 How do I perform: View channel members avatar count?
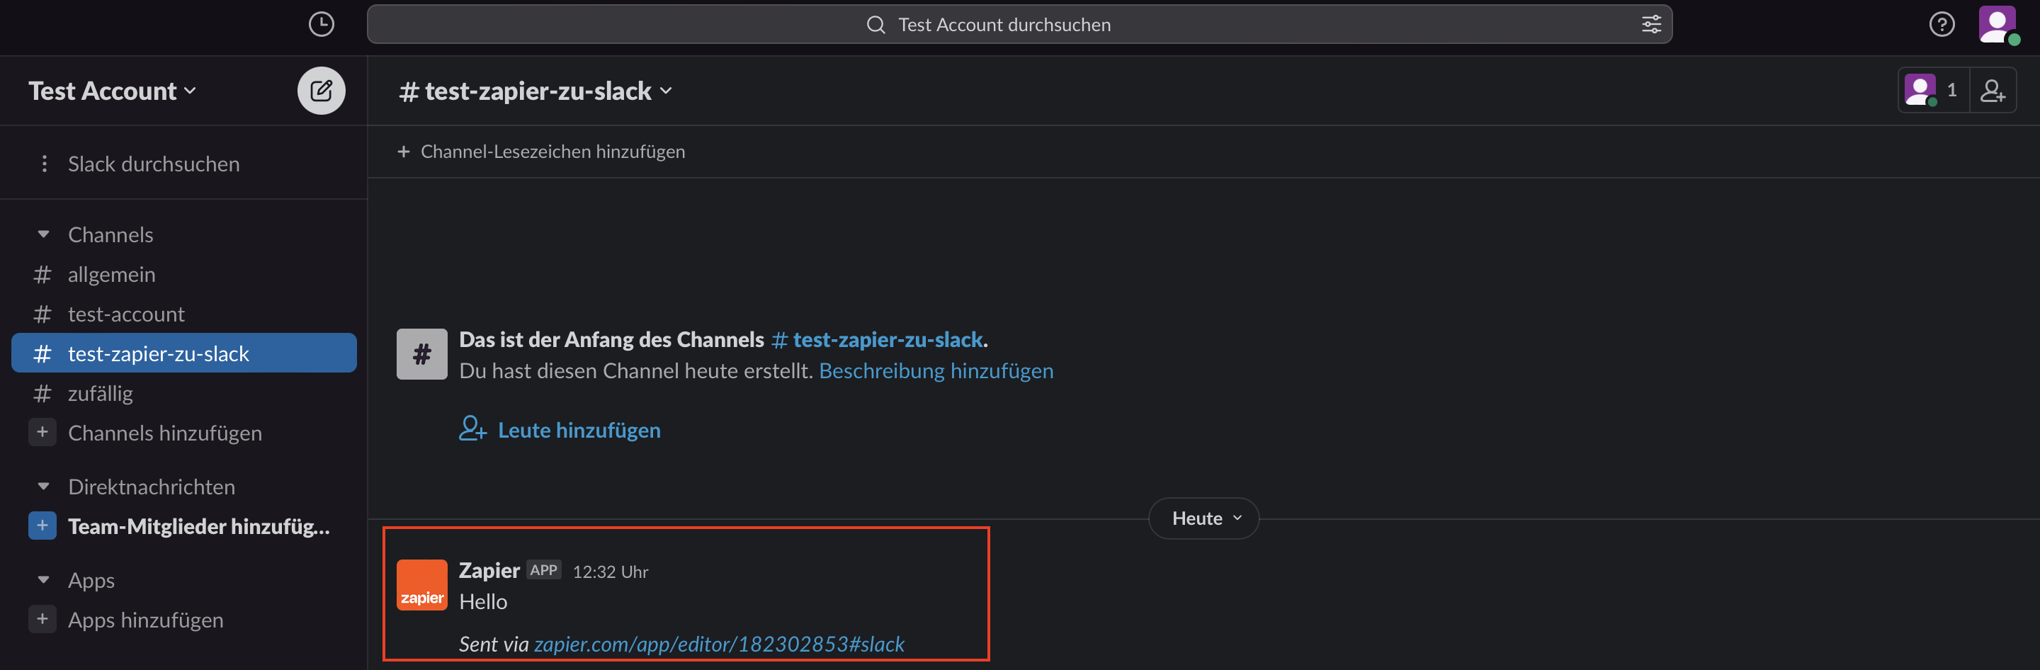[1932, 91]
